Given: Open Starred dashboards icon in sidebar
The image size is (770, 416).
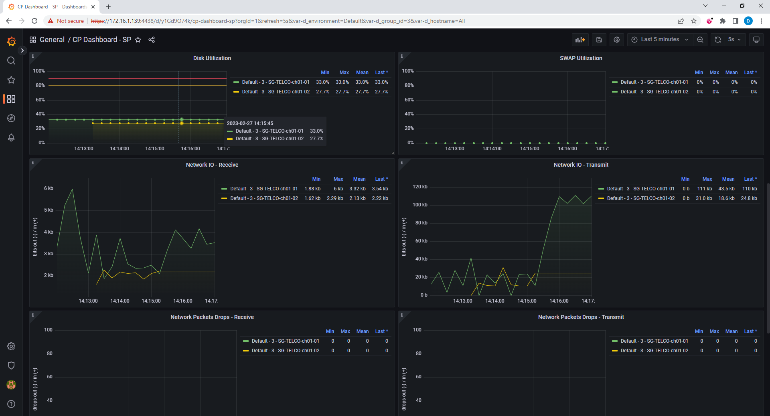Looking at the screenshot, I should coord(11,80).
